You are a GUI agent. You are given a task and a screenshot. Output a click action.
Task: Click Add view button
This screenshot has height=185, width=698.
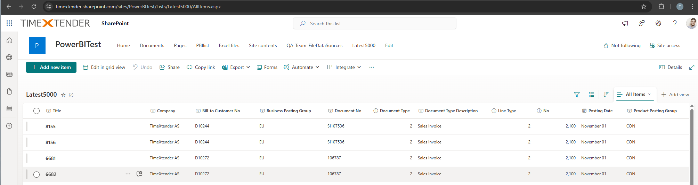tap(675, 95)
